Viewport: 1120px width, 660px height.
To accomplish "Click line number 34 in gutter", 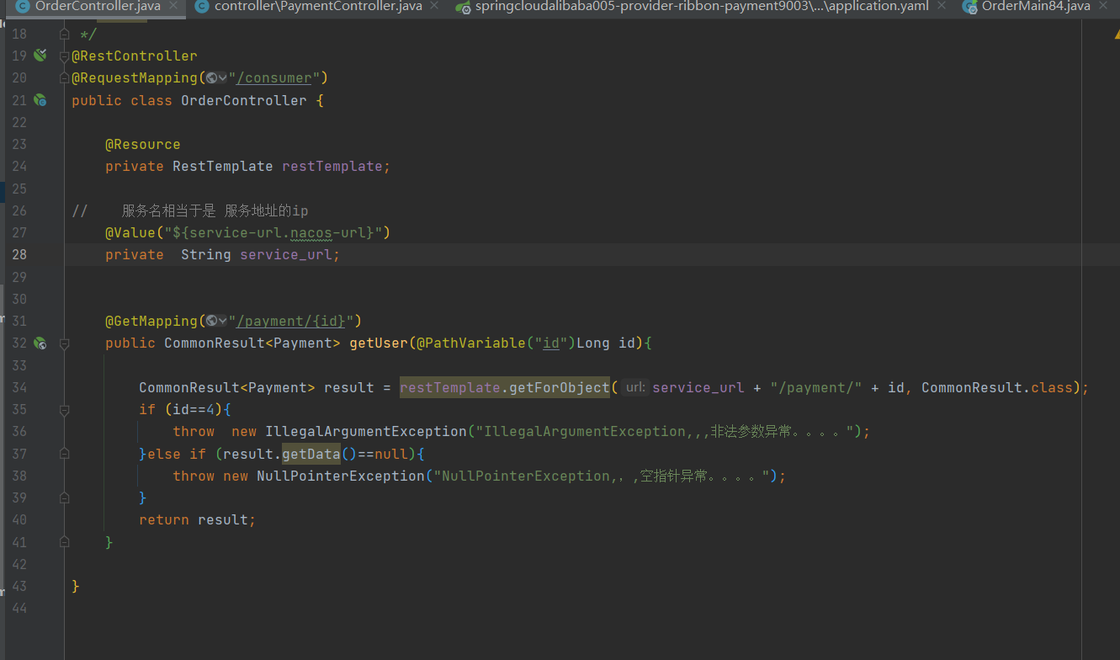I will [x=18, y=387].
